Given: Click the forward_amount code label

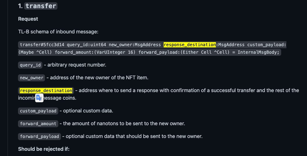Looking at the screenshot, I should click(x=38, y=124).
